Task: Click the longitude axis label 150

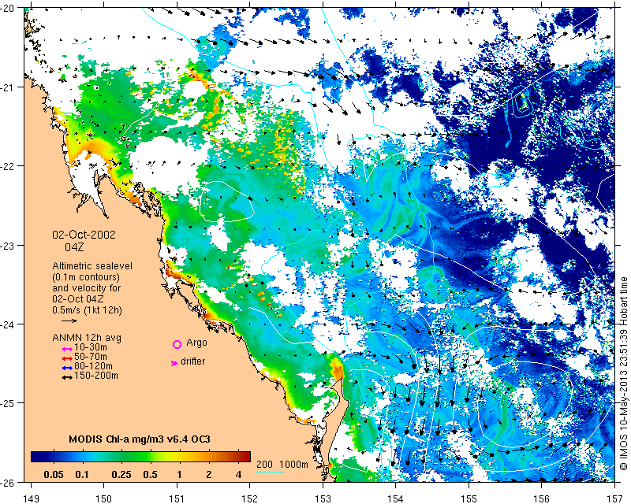Action: coord(104,499)
